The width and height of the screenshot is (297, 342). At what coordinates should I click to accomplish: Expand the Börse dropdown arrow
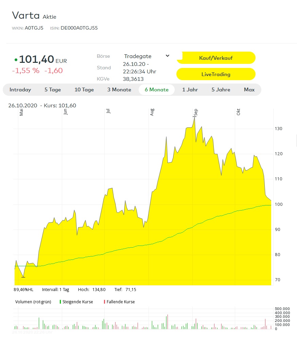167,56
